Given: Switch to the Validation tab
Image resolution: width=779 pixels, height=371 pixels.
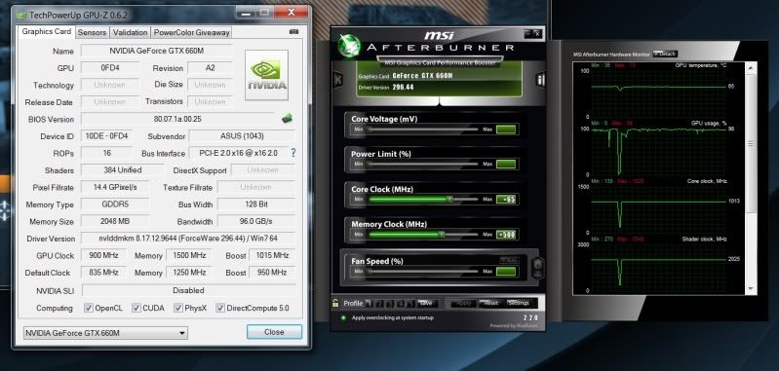Looking at the screenshot, I should coord(130,32).
